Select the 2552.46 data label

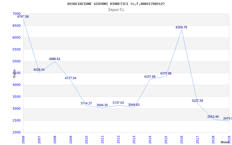click(213, 117)
